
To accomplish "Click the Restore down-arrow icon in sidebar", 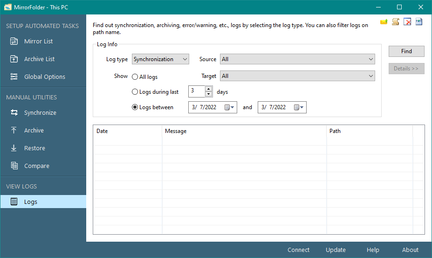I will (14, 148).
